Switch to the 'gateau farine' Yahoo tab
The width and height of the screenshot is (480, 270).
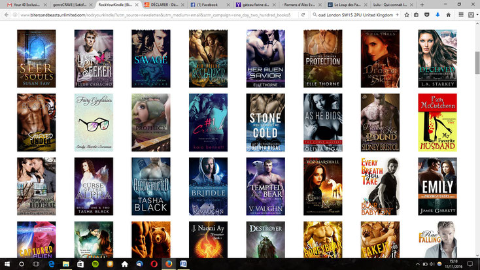point(256,5)
